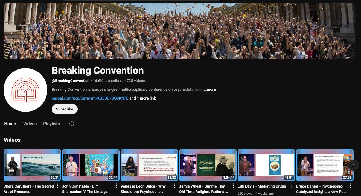Play the Jamie Wheal video thumbnail (1:04:44)
Image resolution: width=361 pixels, height=196 pixels.
[208, 165]
